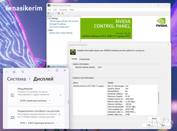Image resolution: width=177 pixels, height=131 pixels.
Task: Click the 45 W maximum graphics value
Action: (127, 96)
